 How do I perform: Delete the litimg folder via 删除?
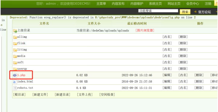click(183, 50)
